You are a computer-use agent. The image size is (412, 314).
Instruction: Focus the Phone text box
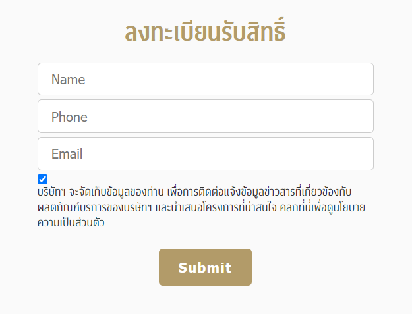click(x=205, y=117)
